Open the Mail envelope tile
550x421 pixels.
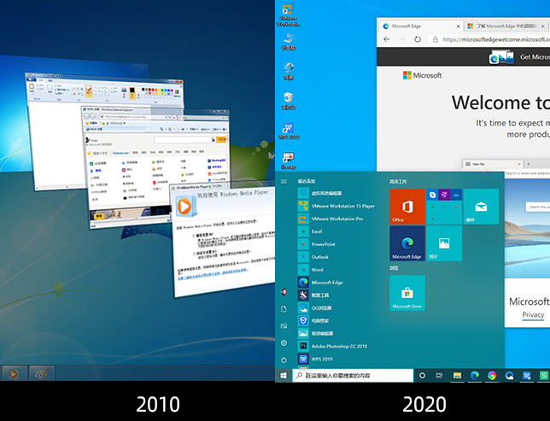(481, 207)
